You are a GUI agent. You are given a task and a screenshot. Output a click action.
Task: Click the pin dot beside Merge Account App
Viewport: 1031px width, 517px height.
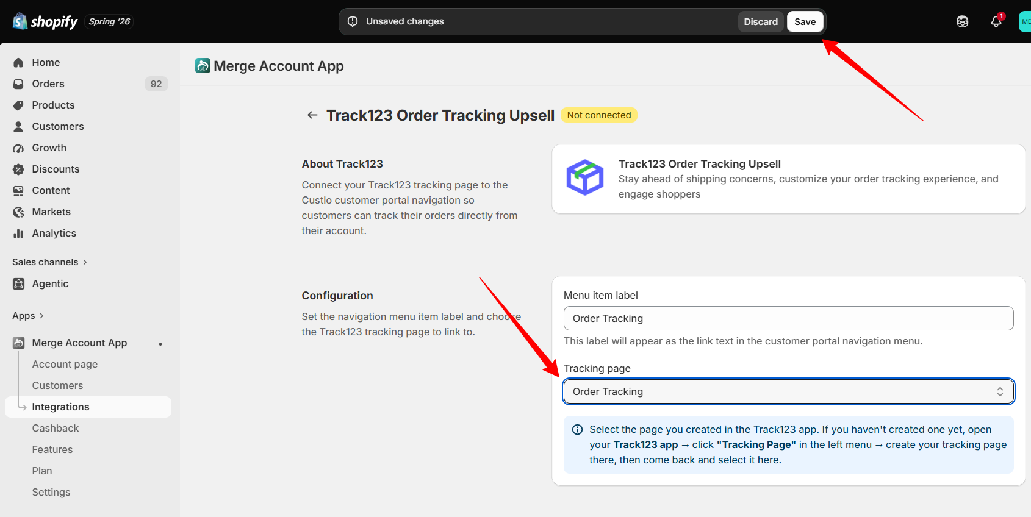coord(160,344)
